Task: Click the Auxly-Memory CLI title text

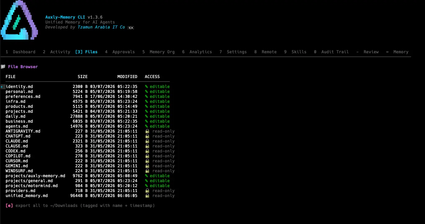Action: click(65, 17)
